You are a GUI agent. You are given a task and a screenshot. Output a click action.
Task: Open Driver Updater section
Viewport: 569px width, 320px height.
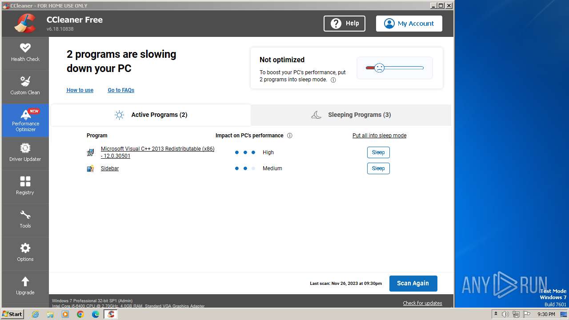[x=25, y=153]
